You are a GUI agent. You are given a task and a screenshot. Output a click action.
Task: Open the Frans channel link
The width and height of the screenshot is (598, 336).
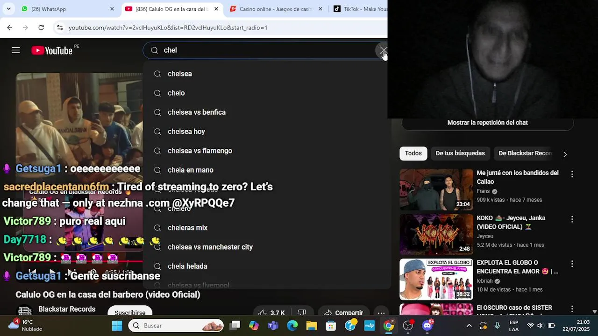coord(483,191)
